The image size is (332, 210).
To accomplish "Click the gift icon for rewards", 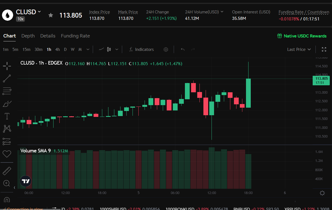I will point(280,36).
